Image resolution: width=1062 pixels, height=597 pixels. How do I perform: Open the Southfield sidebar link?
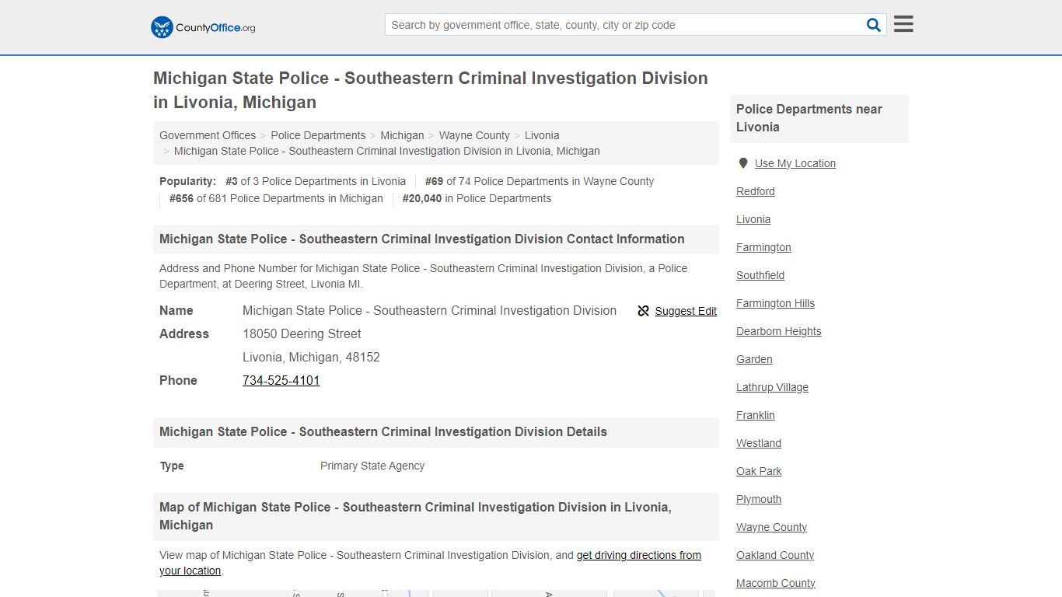(x=760, y=275)
